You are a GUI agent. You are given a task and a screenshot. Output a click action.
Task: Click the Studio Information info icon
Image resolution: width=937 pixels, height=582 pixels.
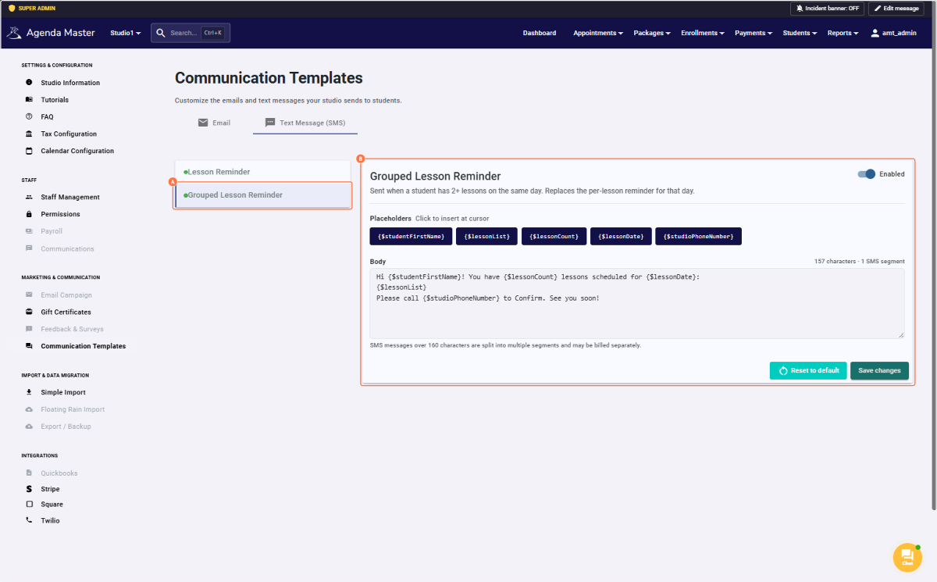coord(29,82)
